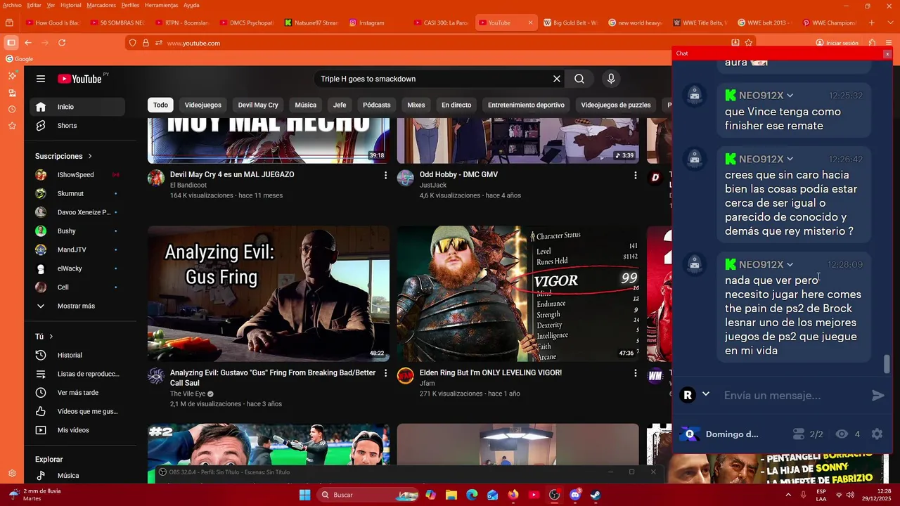This screenshot has width=900, height=506.
Task: Select the Videojuegos filter chip
Action: (203, 105)
